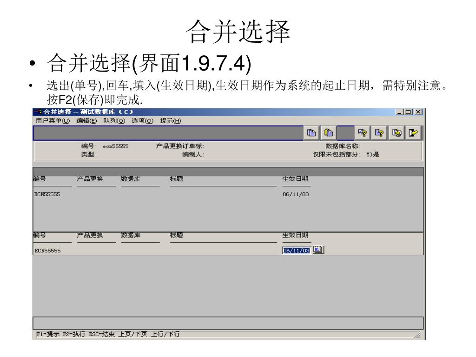Click the window resize grip corner
The width and height of the screenshot is (476, 357).
[418, 335]
